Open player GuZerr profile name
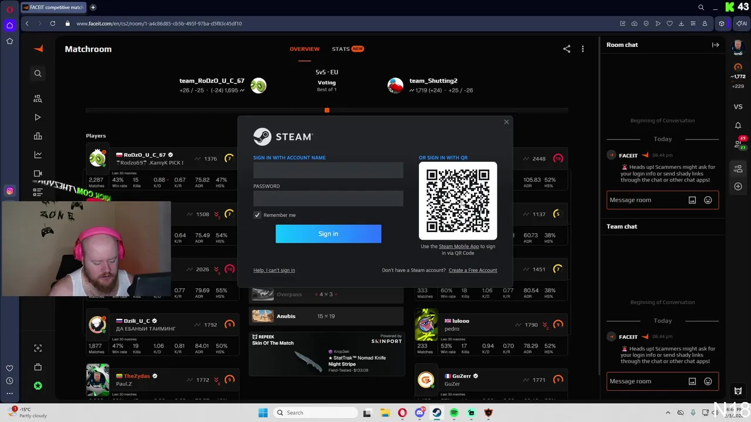The image size is (751, 422). [x=462, y=376]
